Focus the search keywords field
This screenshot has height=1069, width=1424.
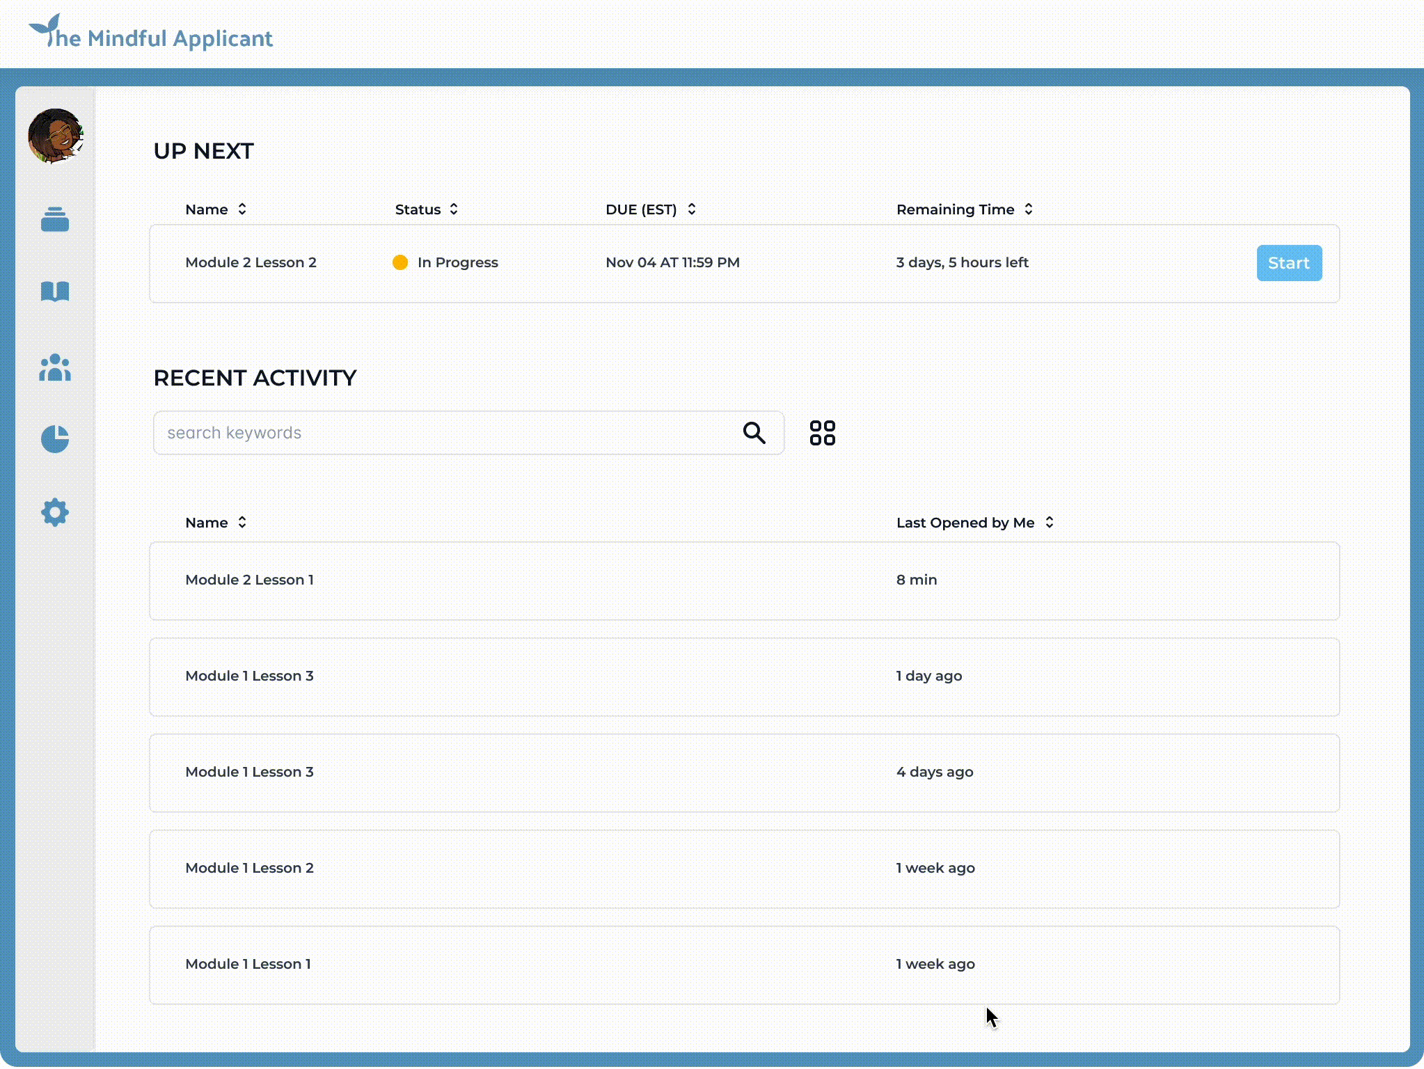click(x=445, y=433)
